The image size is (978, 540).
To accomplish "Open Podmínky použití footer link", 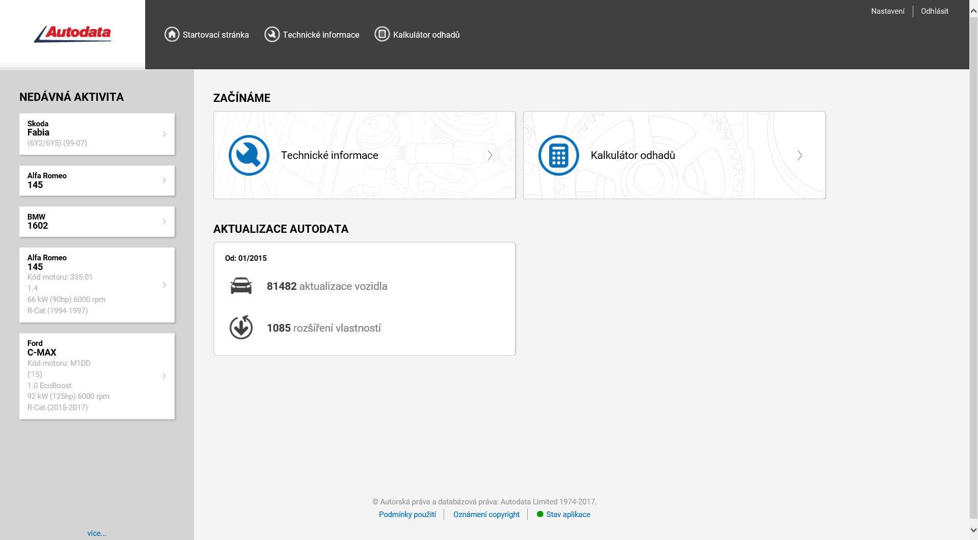I will (407, 515).
